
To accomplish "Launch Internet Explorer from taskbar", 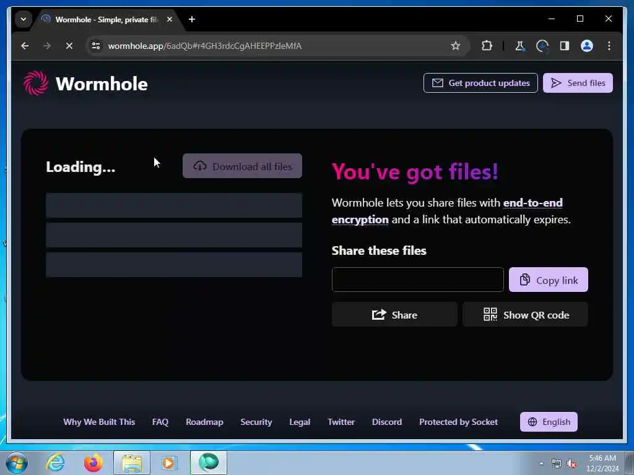I will pos(55,463).
